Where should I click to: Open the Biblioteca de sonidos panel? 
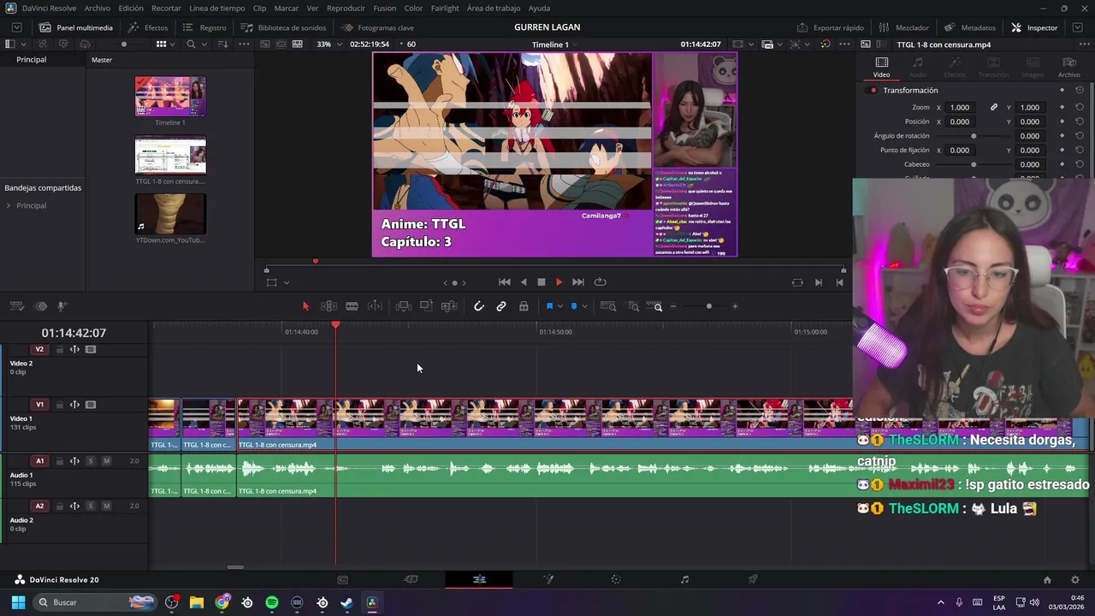[x=283, y=27]
